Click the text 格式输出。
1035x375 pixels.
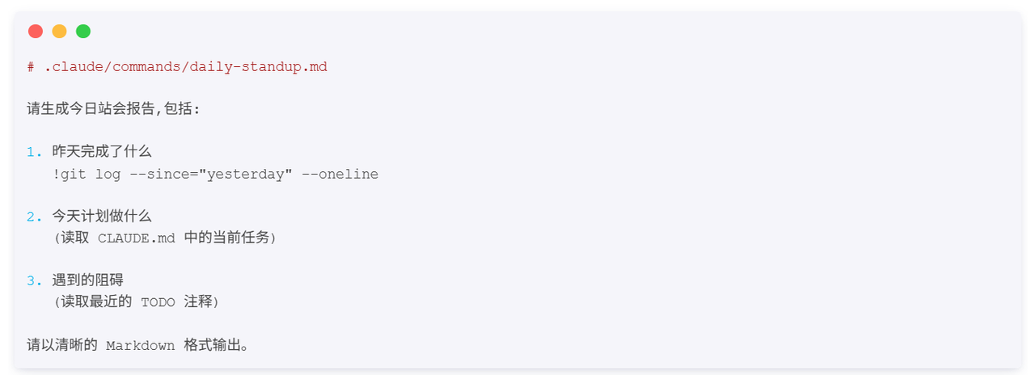tap(216, 346)
